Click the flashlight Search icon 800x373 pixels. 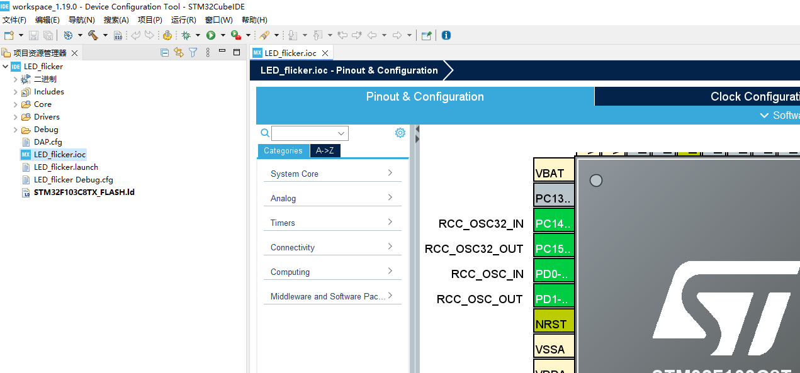pyautogui.click(x=264, y=35)
